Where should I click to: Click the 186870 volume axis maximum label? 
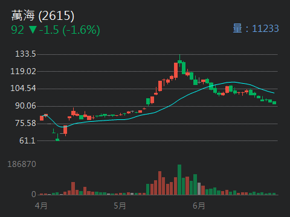tap(22, 165)
